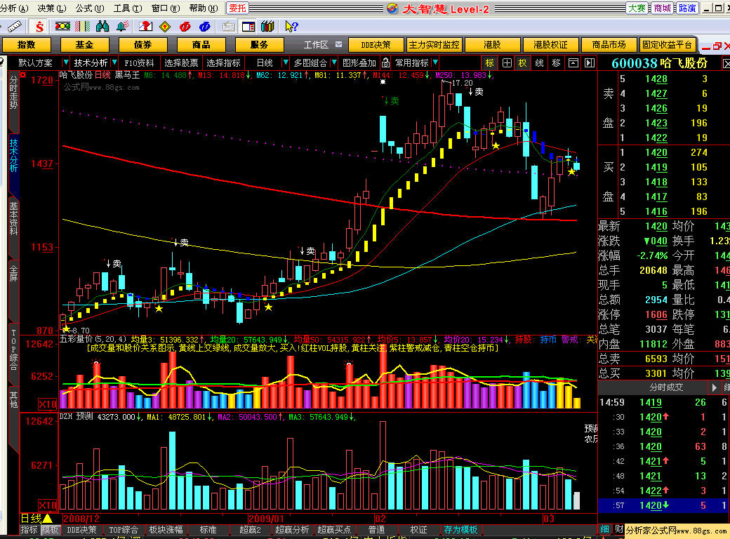Select the binoculars search icon
Screen dimensions: 730x539
point(102,27)
